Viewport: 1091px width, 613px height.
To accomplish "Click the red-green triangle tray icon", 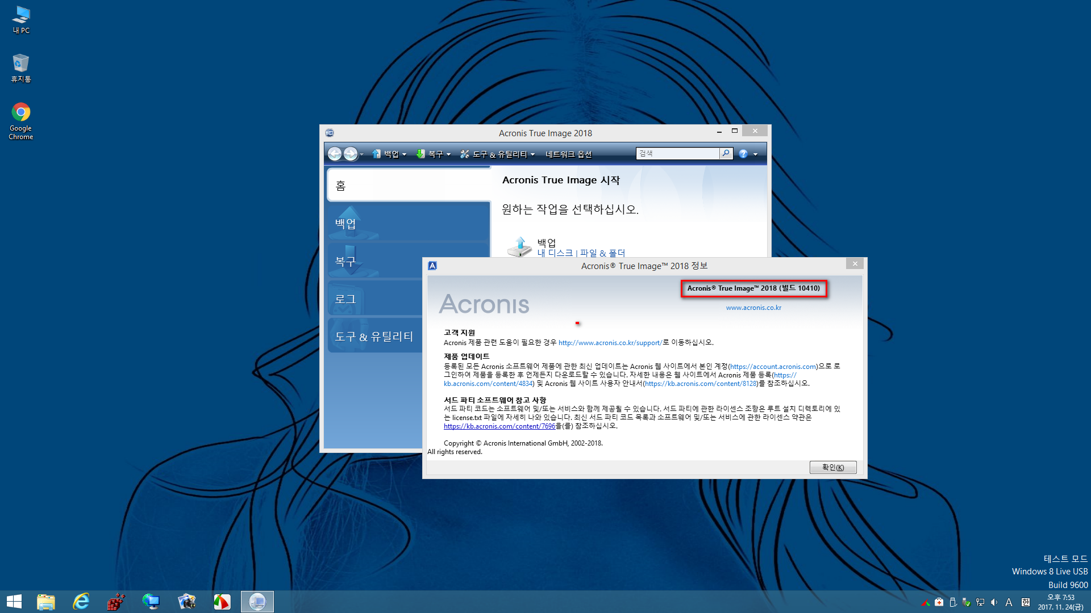I will click(x=926, y=603).
